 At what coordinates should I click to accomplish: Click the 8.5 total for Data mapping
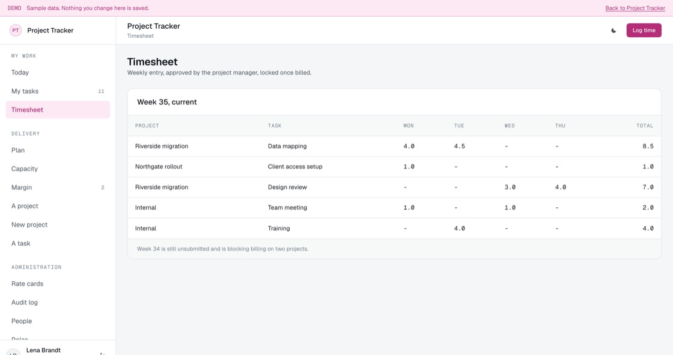648,147
